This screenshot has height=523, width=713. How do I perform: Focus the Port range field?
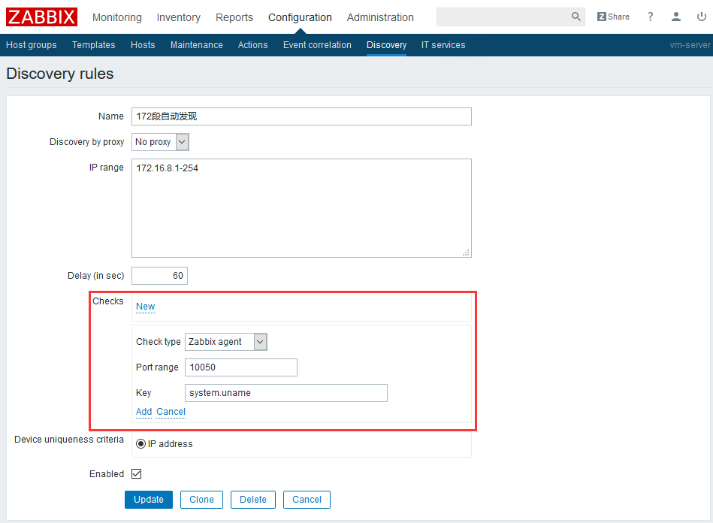pyautogui.click(x=241, y=367)
